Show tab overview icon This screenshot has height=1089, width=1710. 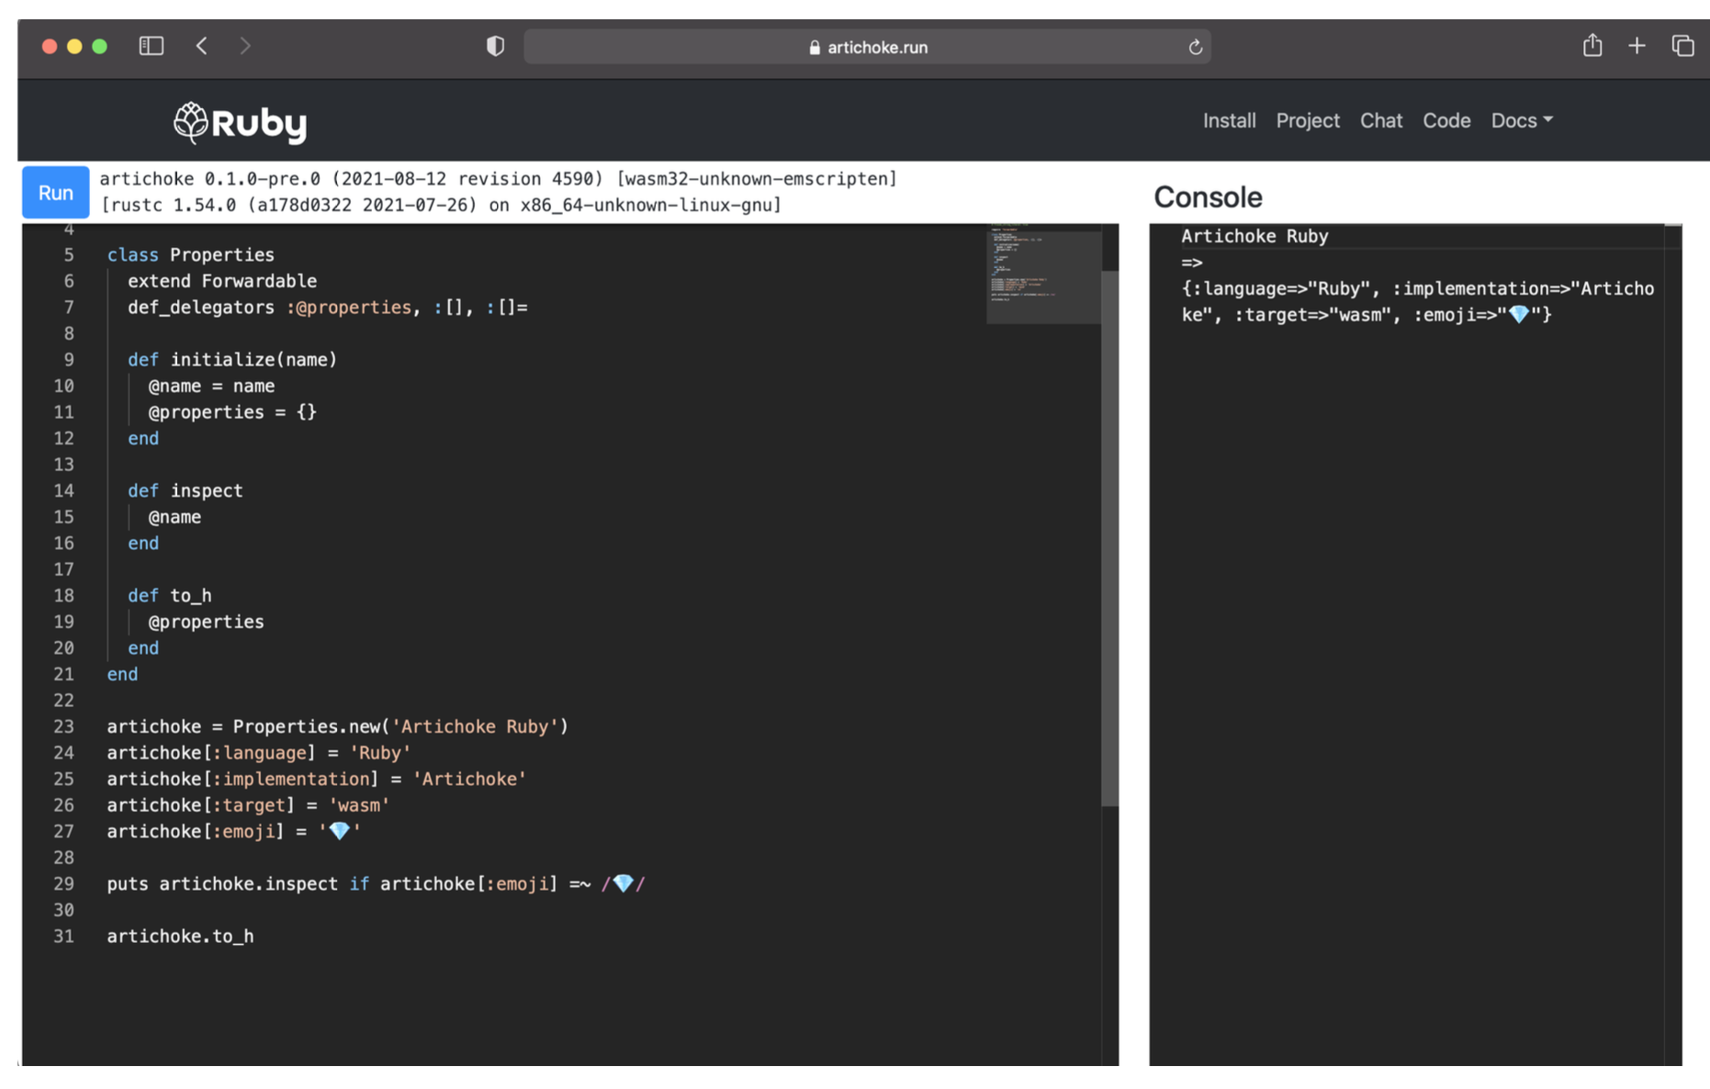pos(1682,46)
